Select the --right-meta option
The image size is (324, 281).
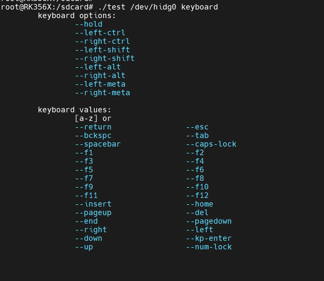click(x=102, y=93)
